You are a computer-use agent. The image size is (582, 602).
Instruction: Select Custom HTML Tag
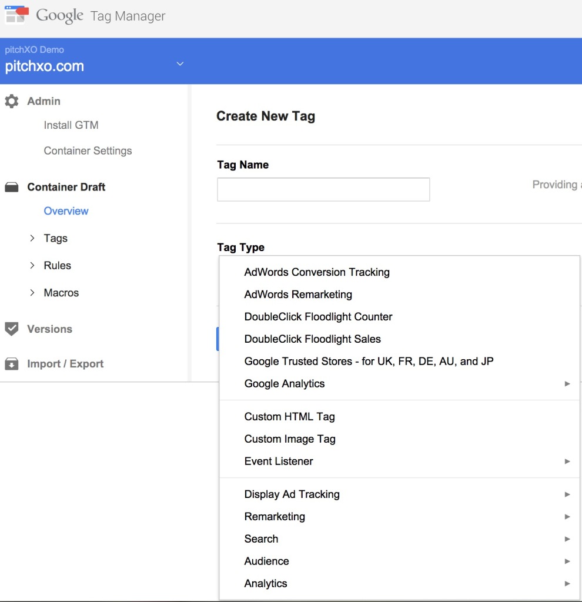tap(399, 417)
